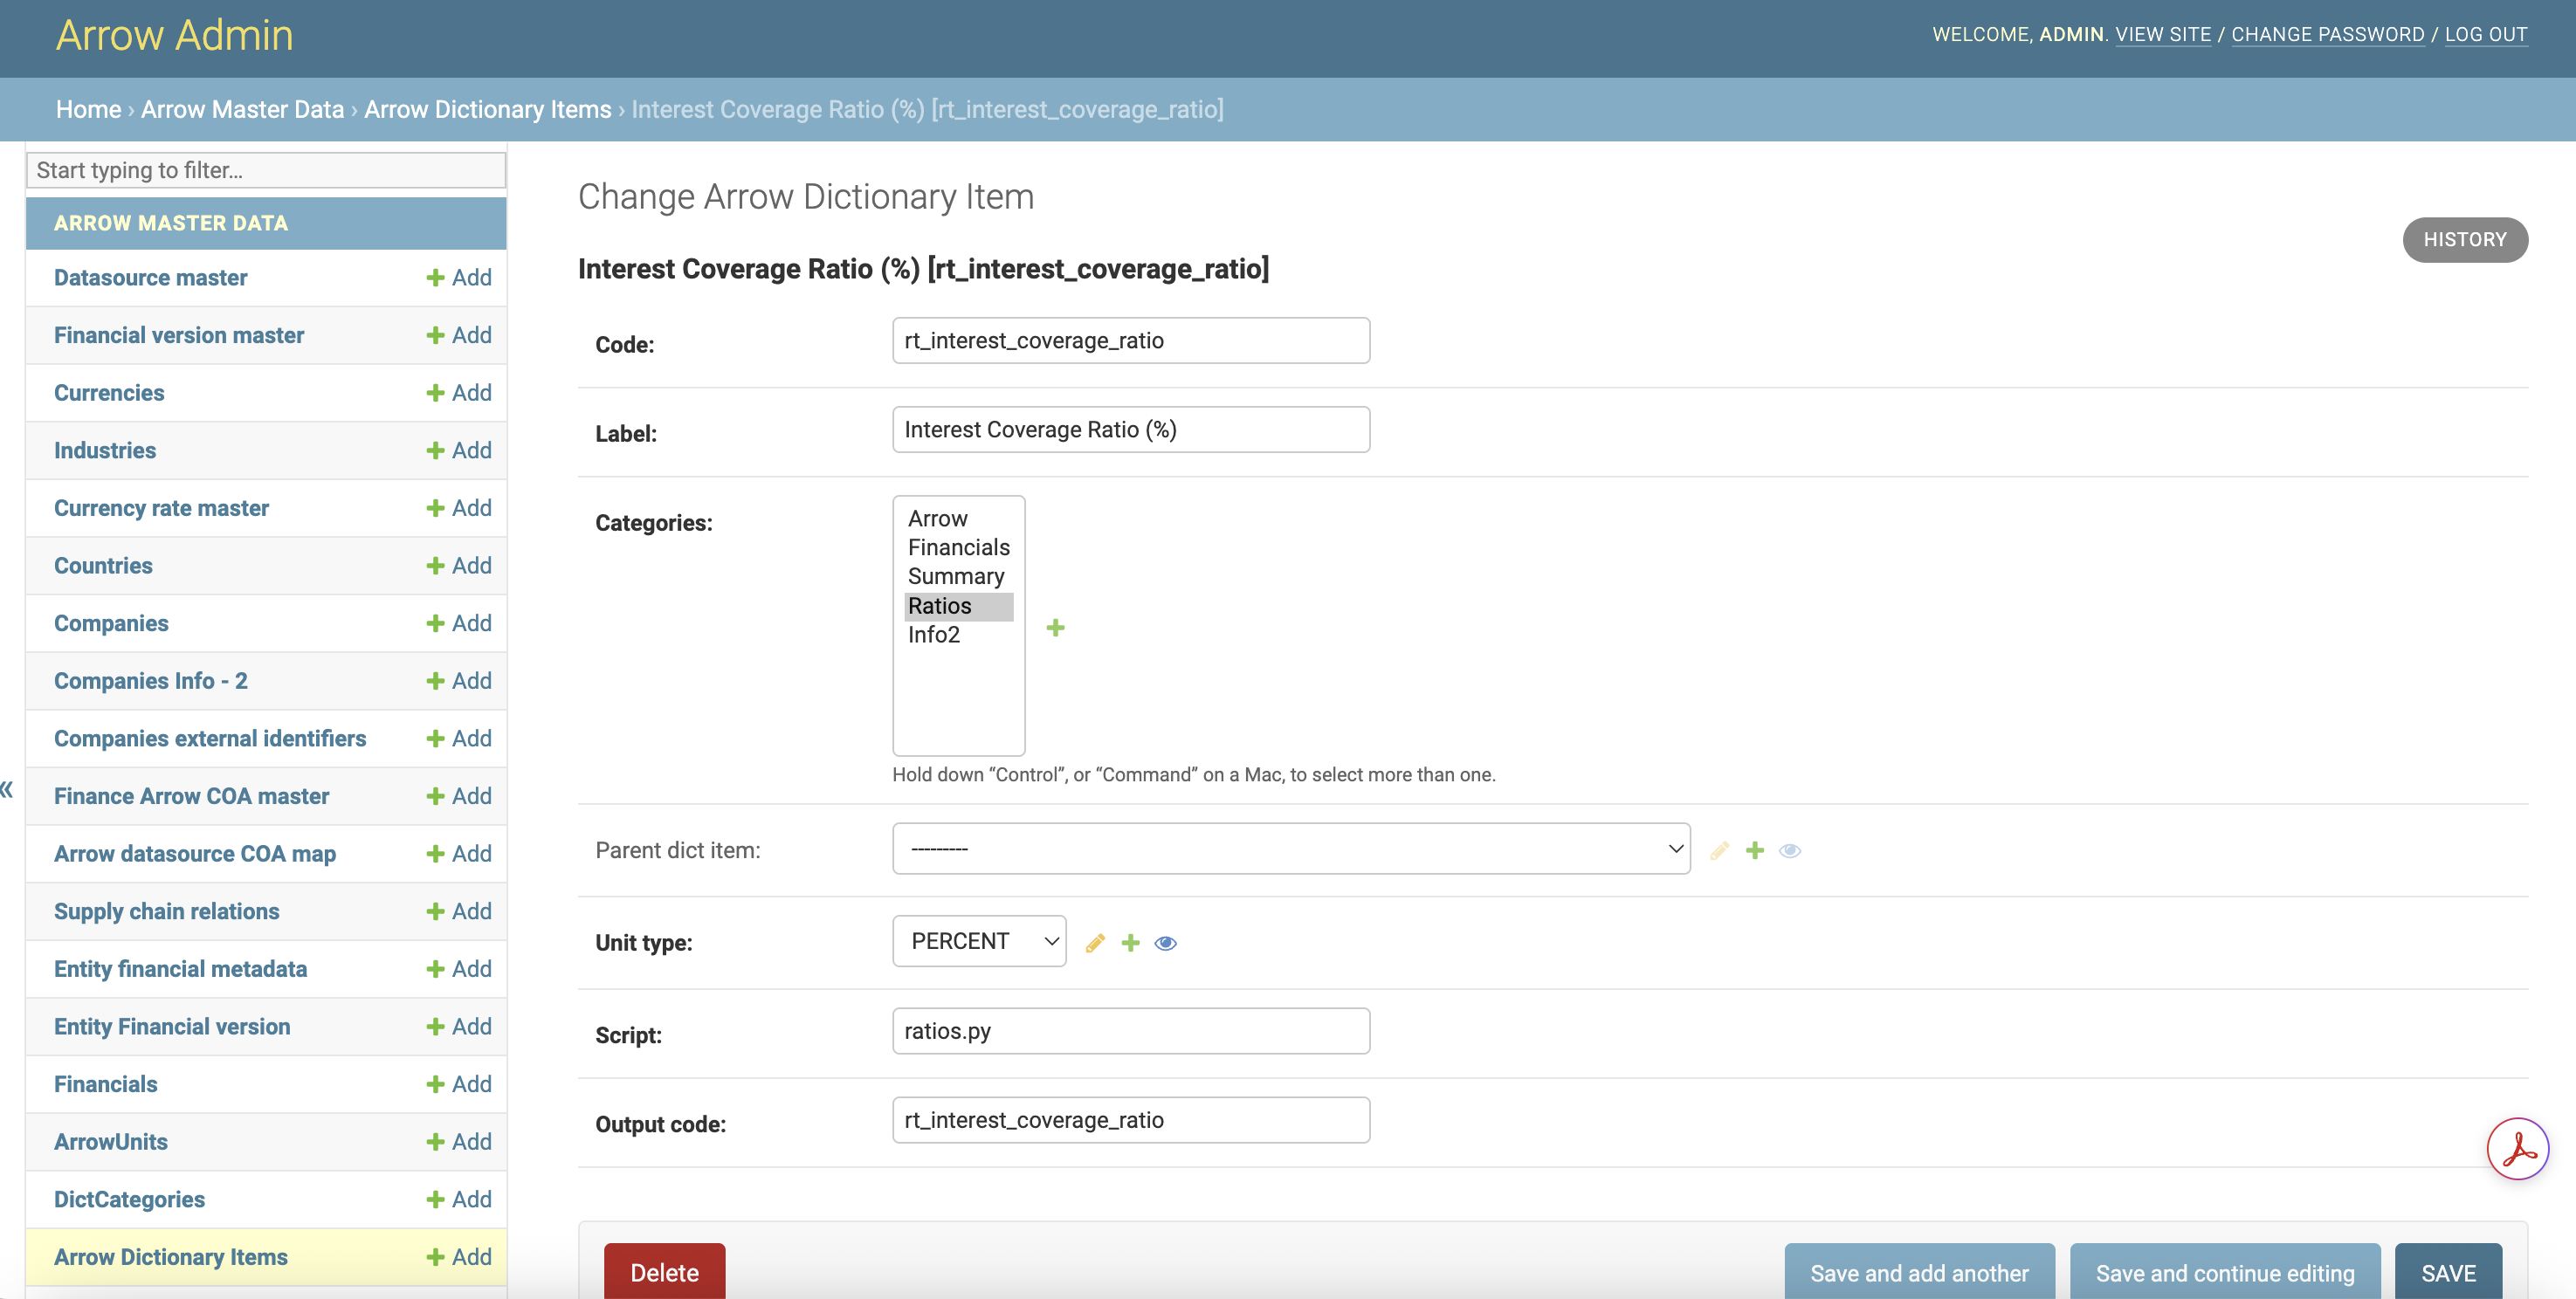This screenshot has width=2576, height=1299.
Task: View the Parent dict item eye icon
Action: coord(1790,850)
